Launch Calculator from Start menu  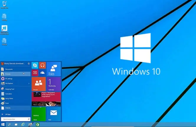16,94
